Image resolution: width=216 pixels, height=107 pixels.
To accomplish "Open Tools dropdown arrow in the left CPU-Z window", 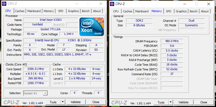I will [63, 102].
